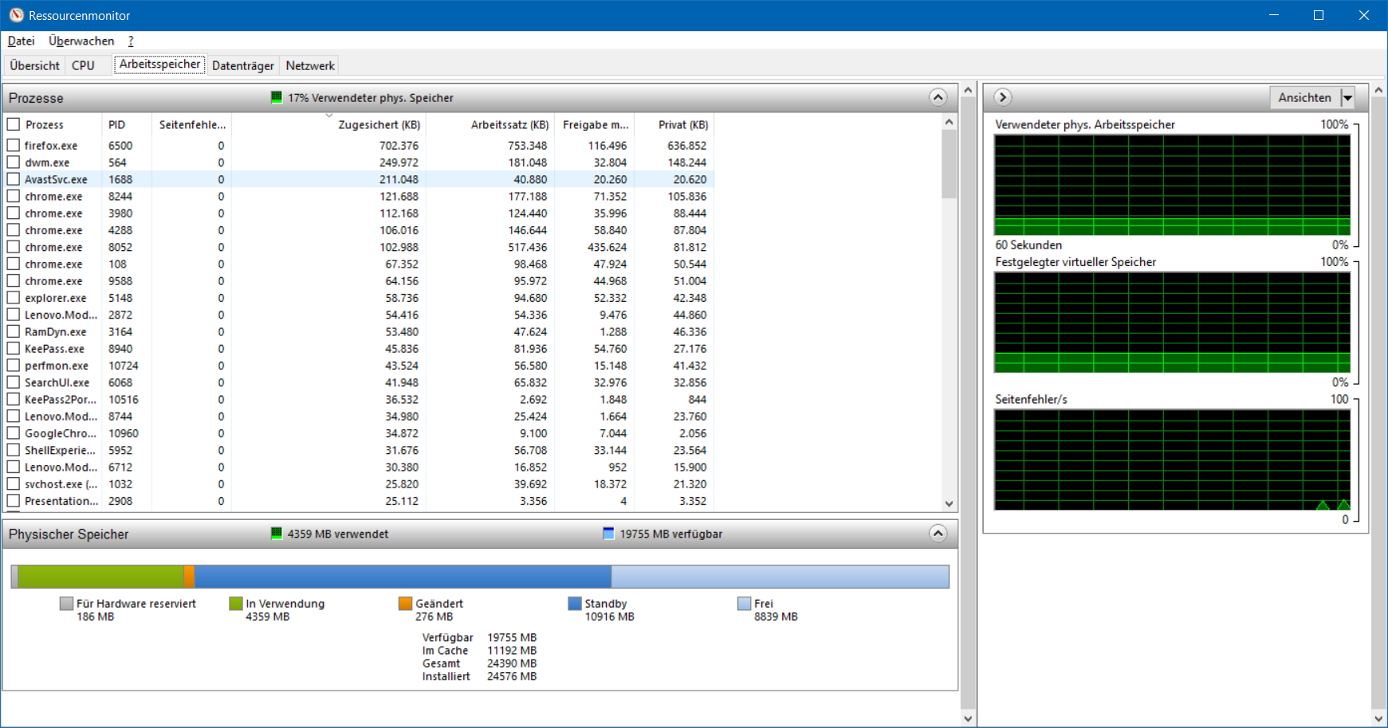Sort by Zugesichert (KB) column header
Image resolution: width=1388 pixels, height=728 pixels.
tap(328, 124)
